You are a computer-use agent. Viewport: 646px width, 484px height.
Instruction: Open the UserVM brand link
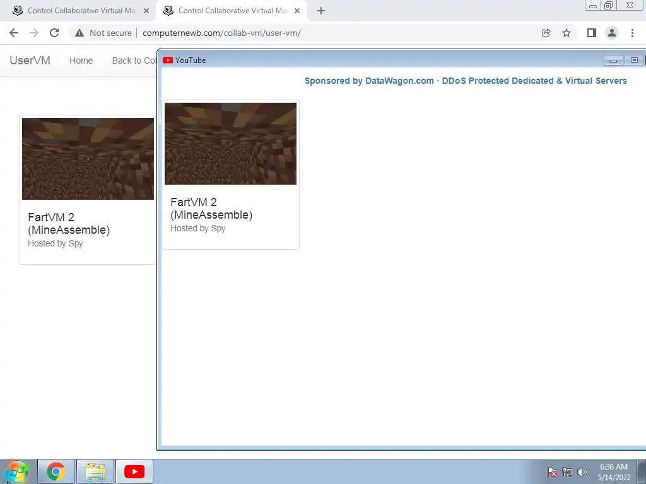tap(30, 60)
